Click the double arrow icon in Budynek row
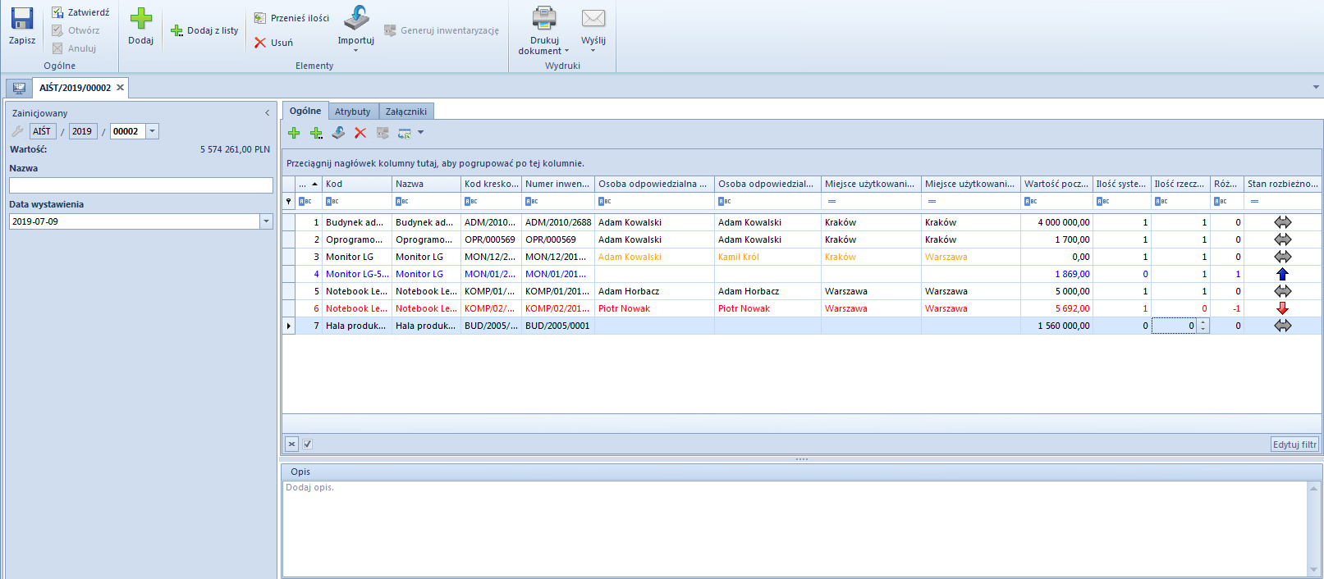The image size is (1324, 579). (1282, 222)
